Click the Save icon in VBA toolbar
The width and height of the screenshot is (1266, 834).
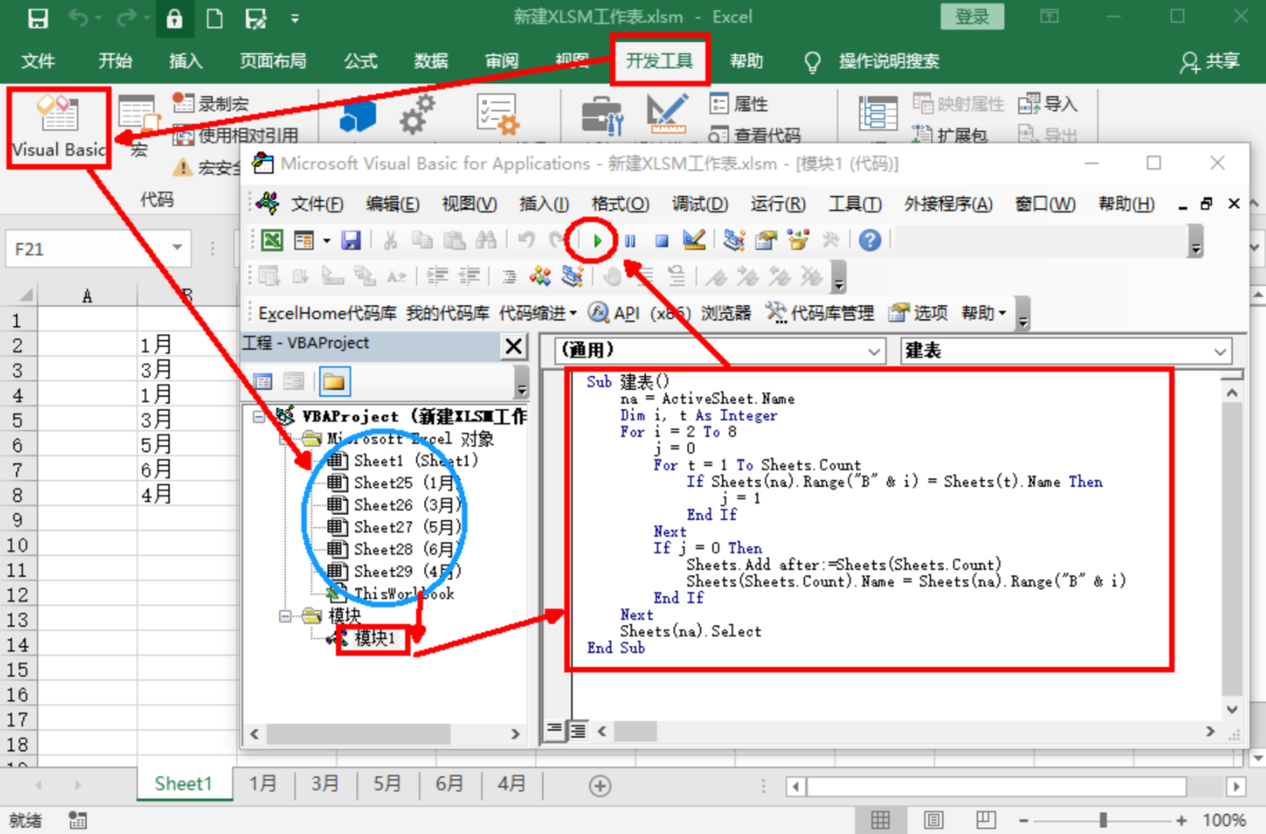point(351,241)
